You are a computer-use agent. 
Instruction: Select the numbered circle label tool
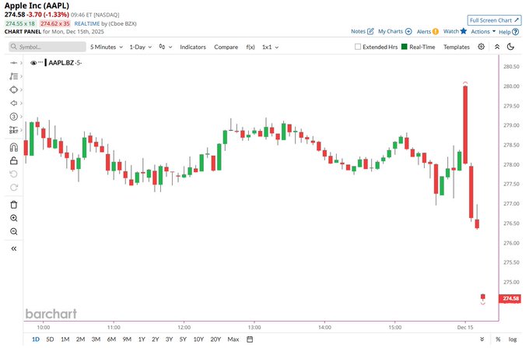click(13, 117)
